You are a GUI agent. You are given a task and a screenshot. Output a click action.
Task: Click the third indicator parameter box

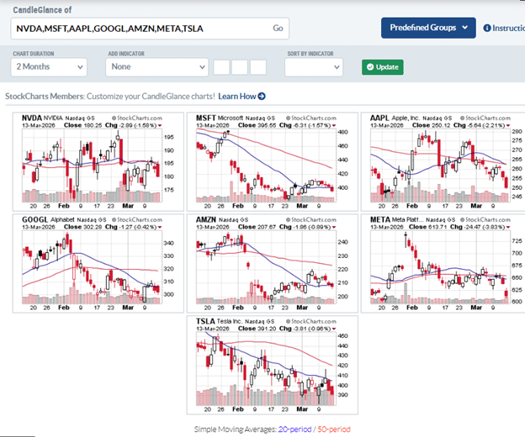coord(258,67)
